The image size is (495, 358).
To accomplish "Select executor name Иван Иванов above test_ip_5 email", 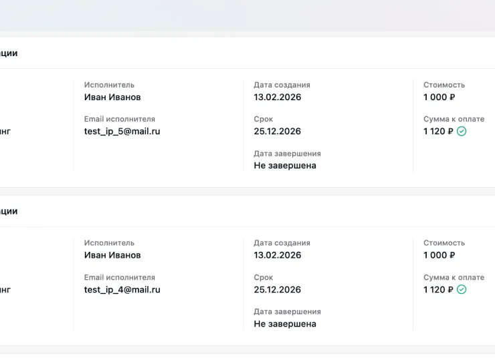I will click(112, 97).
